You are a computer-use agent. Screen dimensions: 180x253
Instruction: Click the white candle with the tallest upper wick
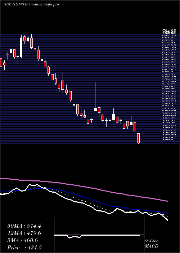pyautogui.click(x=95, y=97)
